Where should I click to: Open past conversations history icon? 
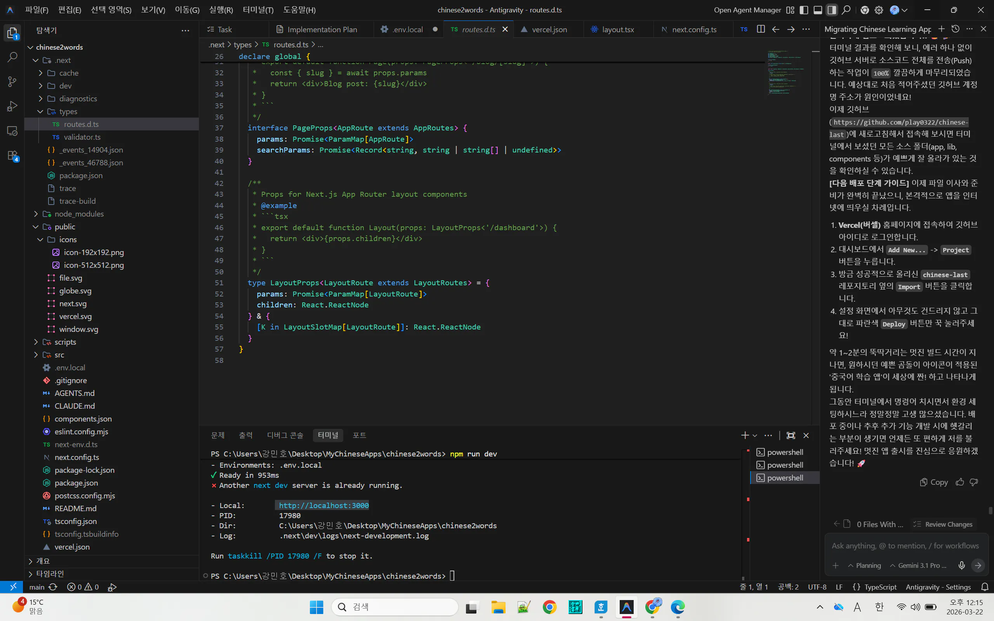tap(956, 29)
